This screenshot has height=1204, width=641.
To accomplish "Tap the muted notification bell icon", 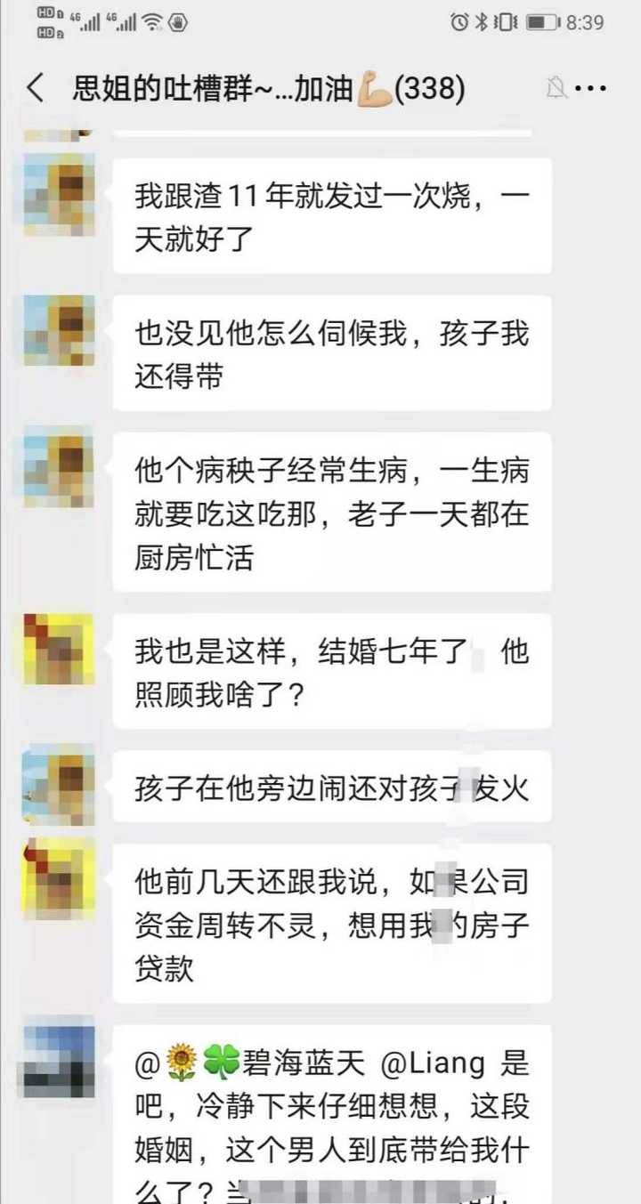I will (556, 88).
